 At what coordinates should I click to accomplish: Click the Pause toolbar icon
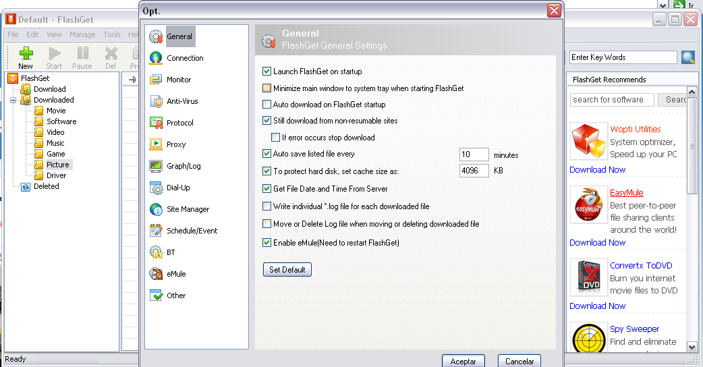pos(82,53)
